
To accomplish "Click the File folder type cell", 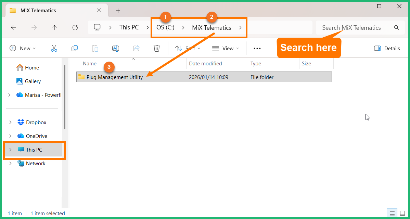I will [262, 77].
